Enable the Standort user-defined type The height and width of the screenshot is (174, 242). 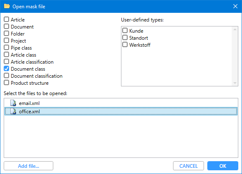click(x=125, y=38)
